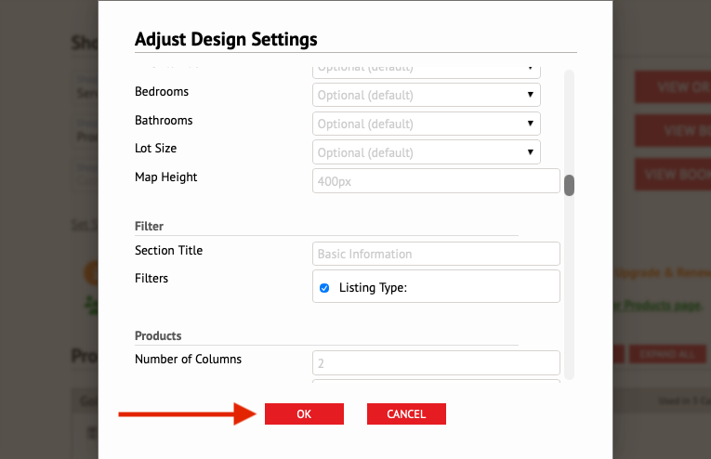Click the Lot Size dropdown arrow icon
The image size is (711, 459).
530,152
